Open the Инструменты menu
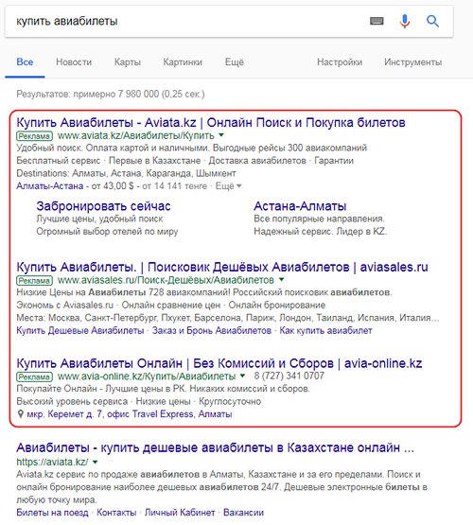The height and width of the screenshot is (525, 473). [412, 61]
